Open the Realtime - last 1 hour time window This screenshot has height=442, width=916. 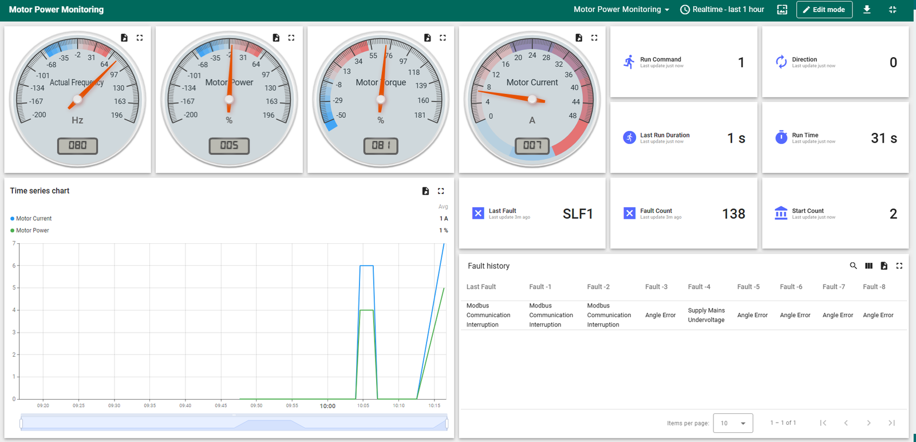(x=722, y=10)
